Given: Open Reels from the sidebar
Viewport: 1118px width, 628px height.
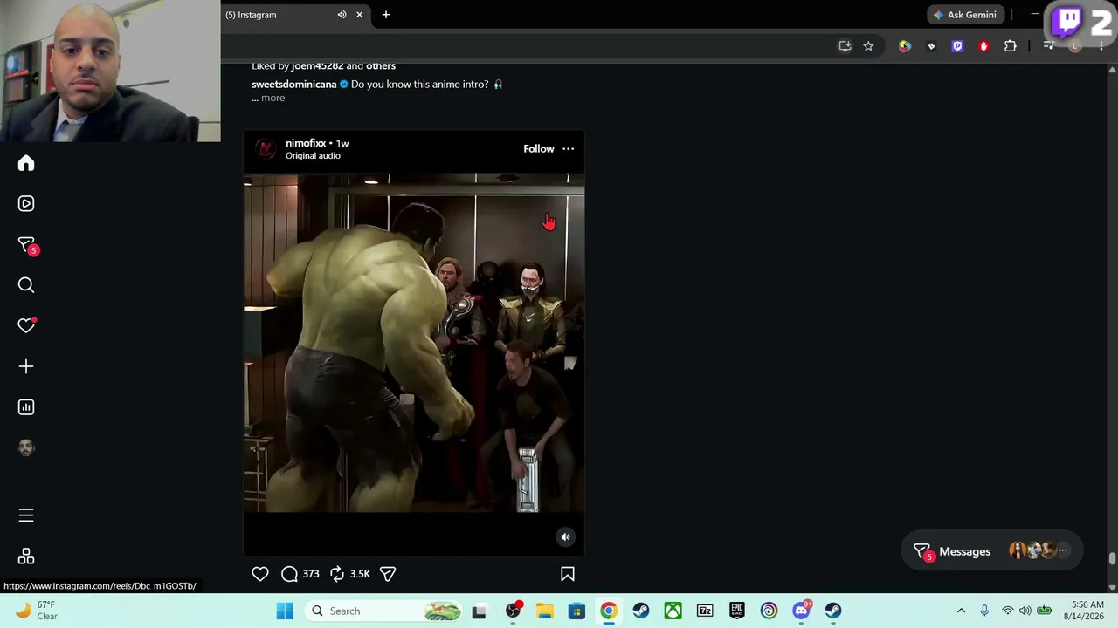Looking at the screenshot, I should (x=26, y=203).
